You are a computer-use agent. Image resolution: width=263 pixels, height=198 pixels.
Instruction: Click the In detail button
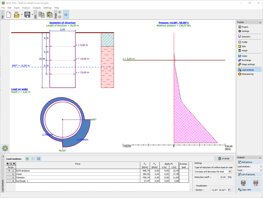point(223,158)
